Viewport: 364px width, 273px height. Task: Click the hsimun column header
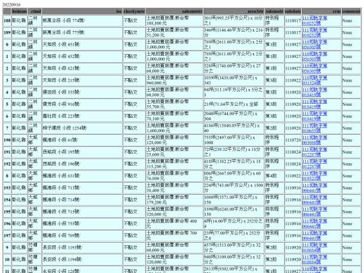click(20, 11)
